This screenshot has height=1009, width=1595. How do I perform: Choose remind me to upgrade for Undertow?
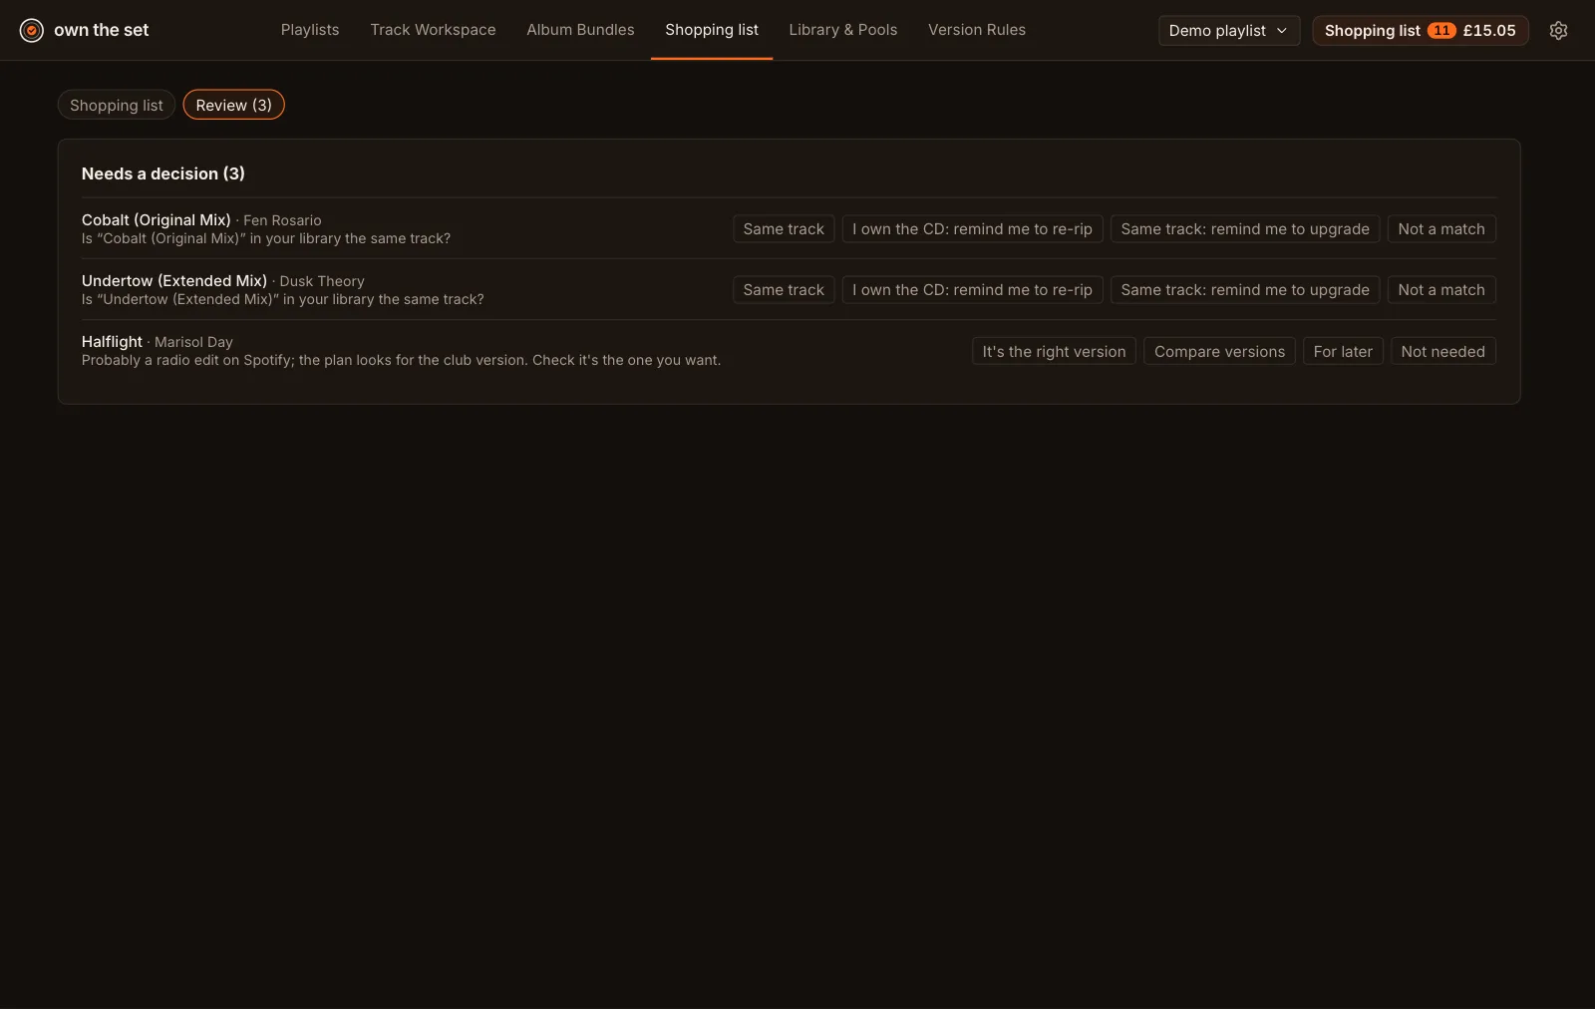1245,290
